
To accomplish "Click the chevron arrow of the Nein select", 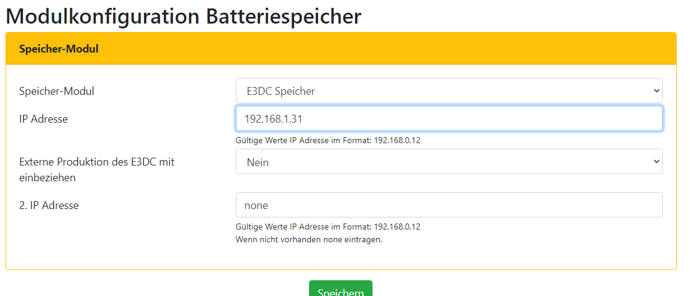I will click(x=657, y=162).
